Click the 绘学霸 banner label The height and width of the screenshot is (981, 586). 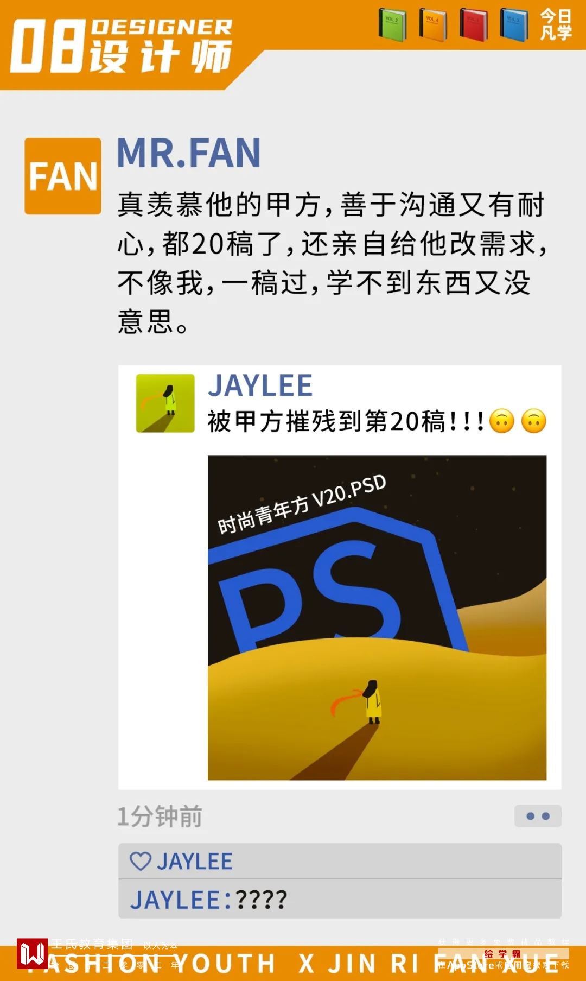502,954
